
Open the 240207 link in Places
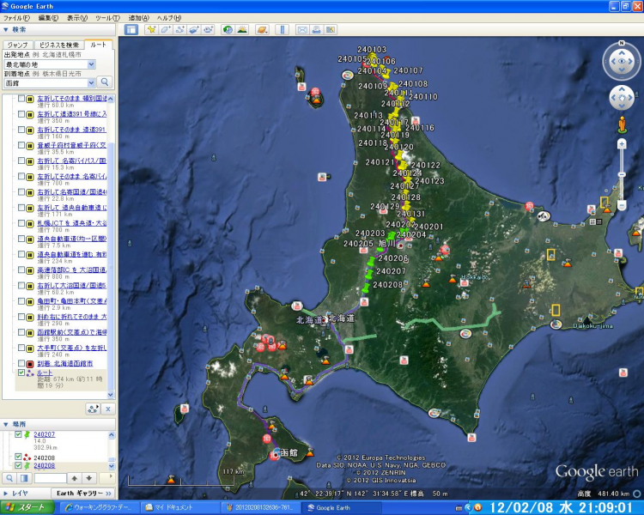click(45, 434)
